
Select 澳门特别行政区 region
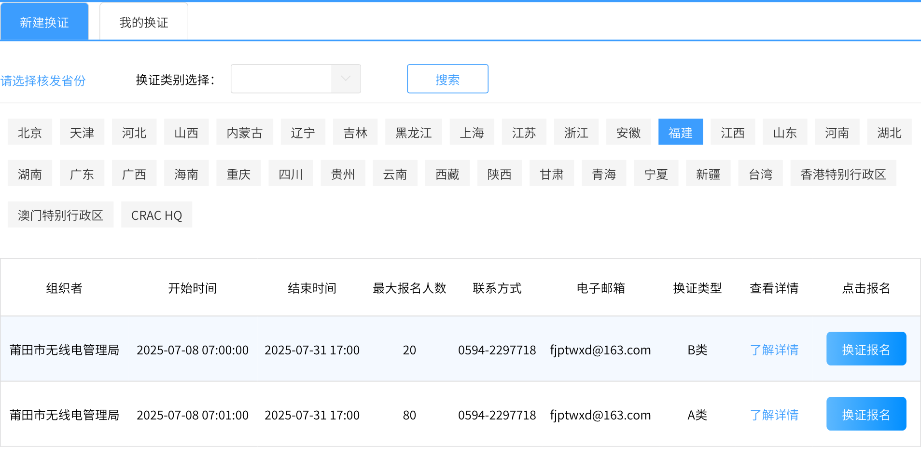(61, 215)
